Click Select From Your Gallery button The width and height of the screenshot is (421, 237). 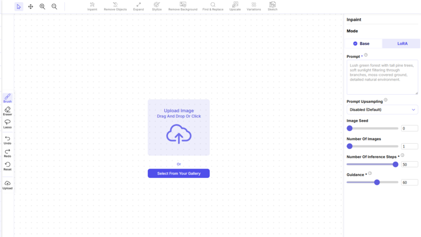tap(178, 173)
